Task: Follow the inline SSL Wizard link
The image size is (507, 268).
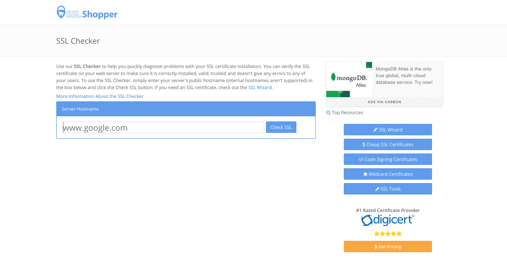Action: click(260, 88)
